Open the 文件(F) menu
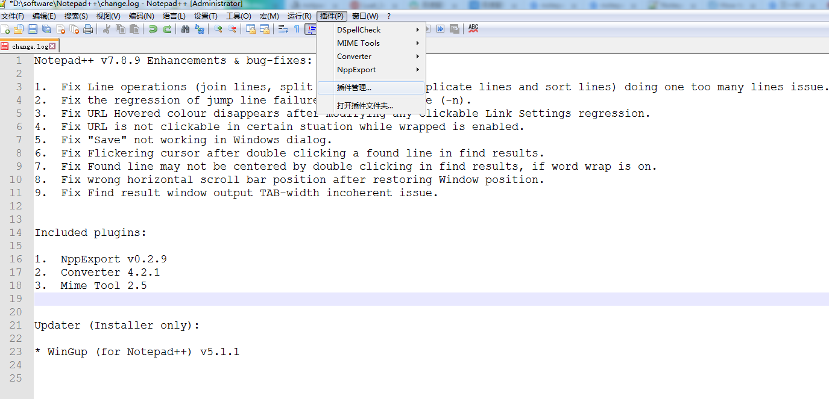The image size is (829, 399). [13, 16]
